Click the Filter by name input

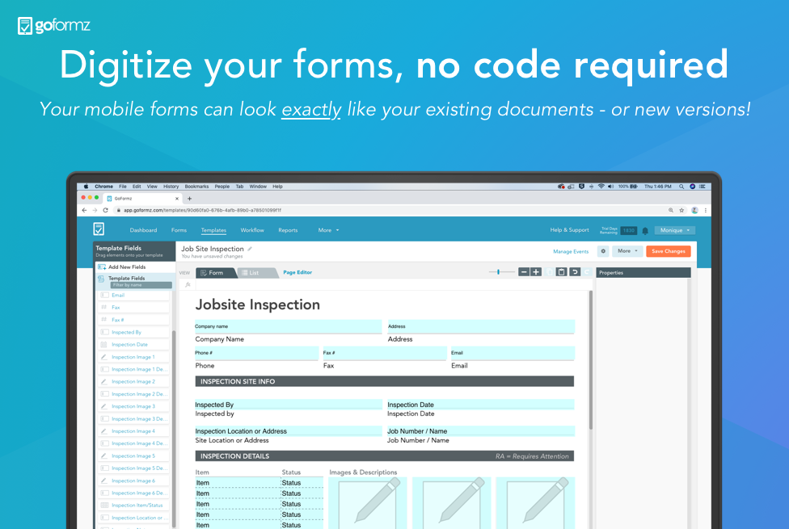pos(141,285)
